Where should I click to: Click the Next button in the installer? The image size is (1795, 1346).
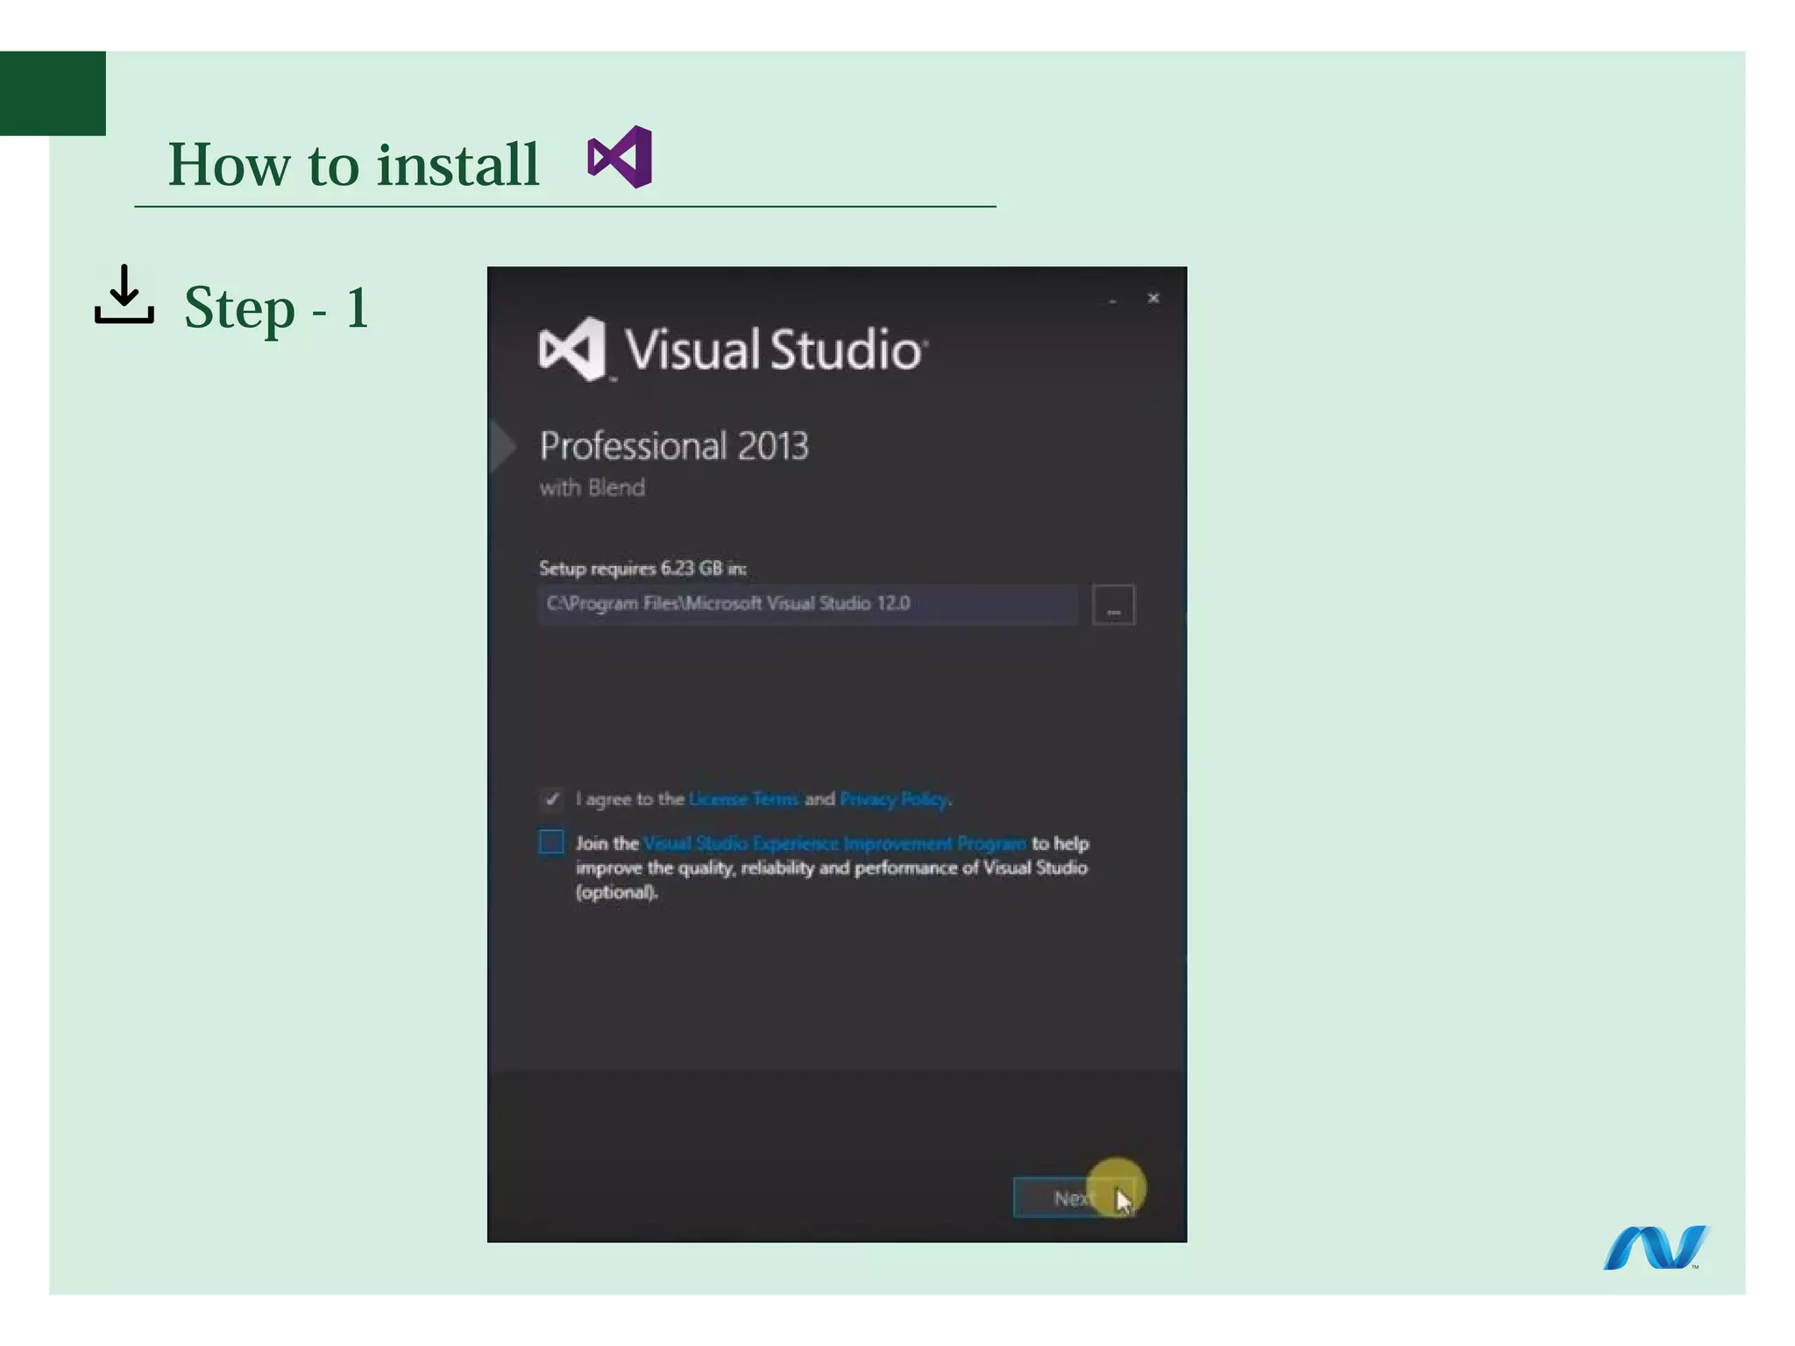[x=1075, y=1197]
